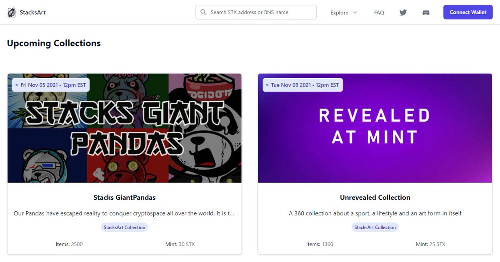
Task: Click StacksArt Collection tag under Unrevealed Collection
Action: click(x=375, y=227)
